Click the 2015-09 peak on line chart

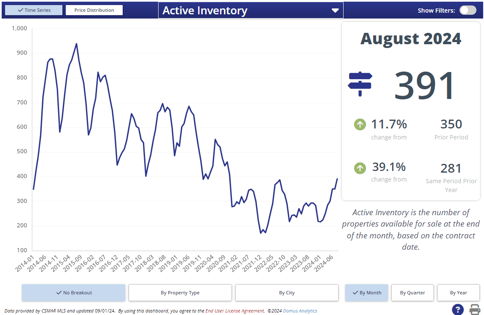pyautogui.click(x=76, y=44)
